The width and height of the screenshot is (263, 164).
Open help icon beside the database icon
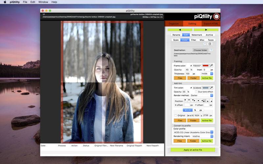tap(204, 44)
